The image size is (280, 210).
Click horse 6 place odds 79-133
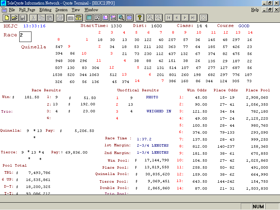(227, 133)
